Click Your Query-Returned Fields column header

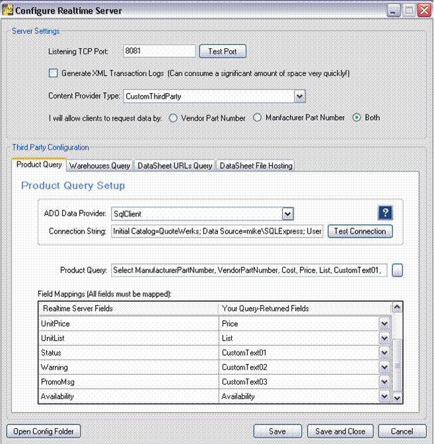point(305,308)
